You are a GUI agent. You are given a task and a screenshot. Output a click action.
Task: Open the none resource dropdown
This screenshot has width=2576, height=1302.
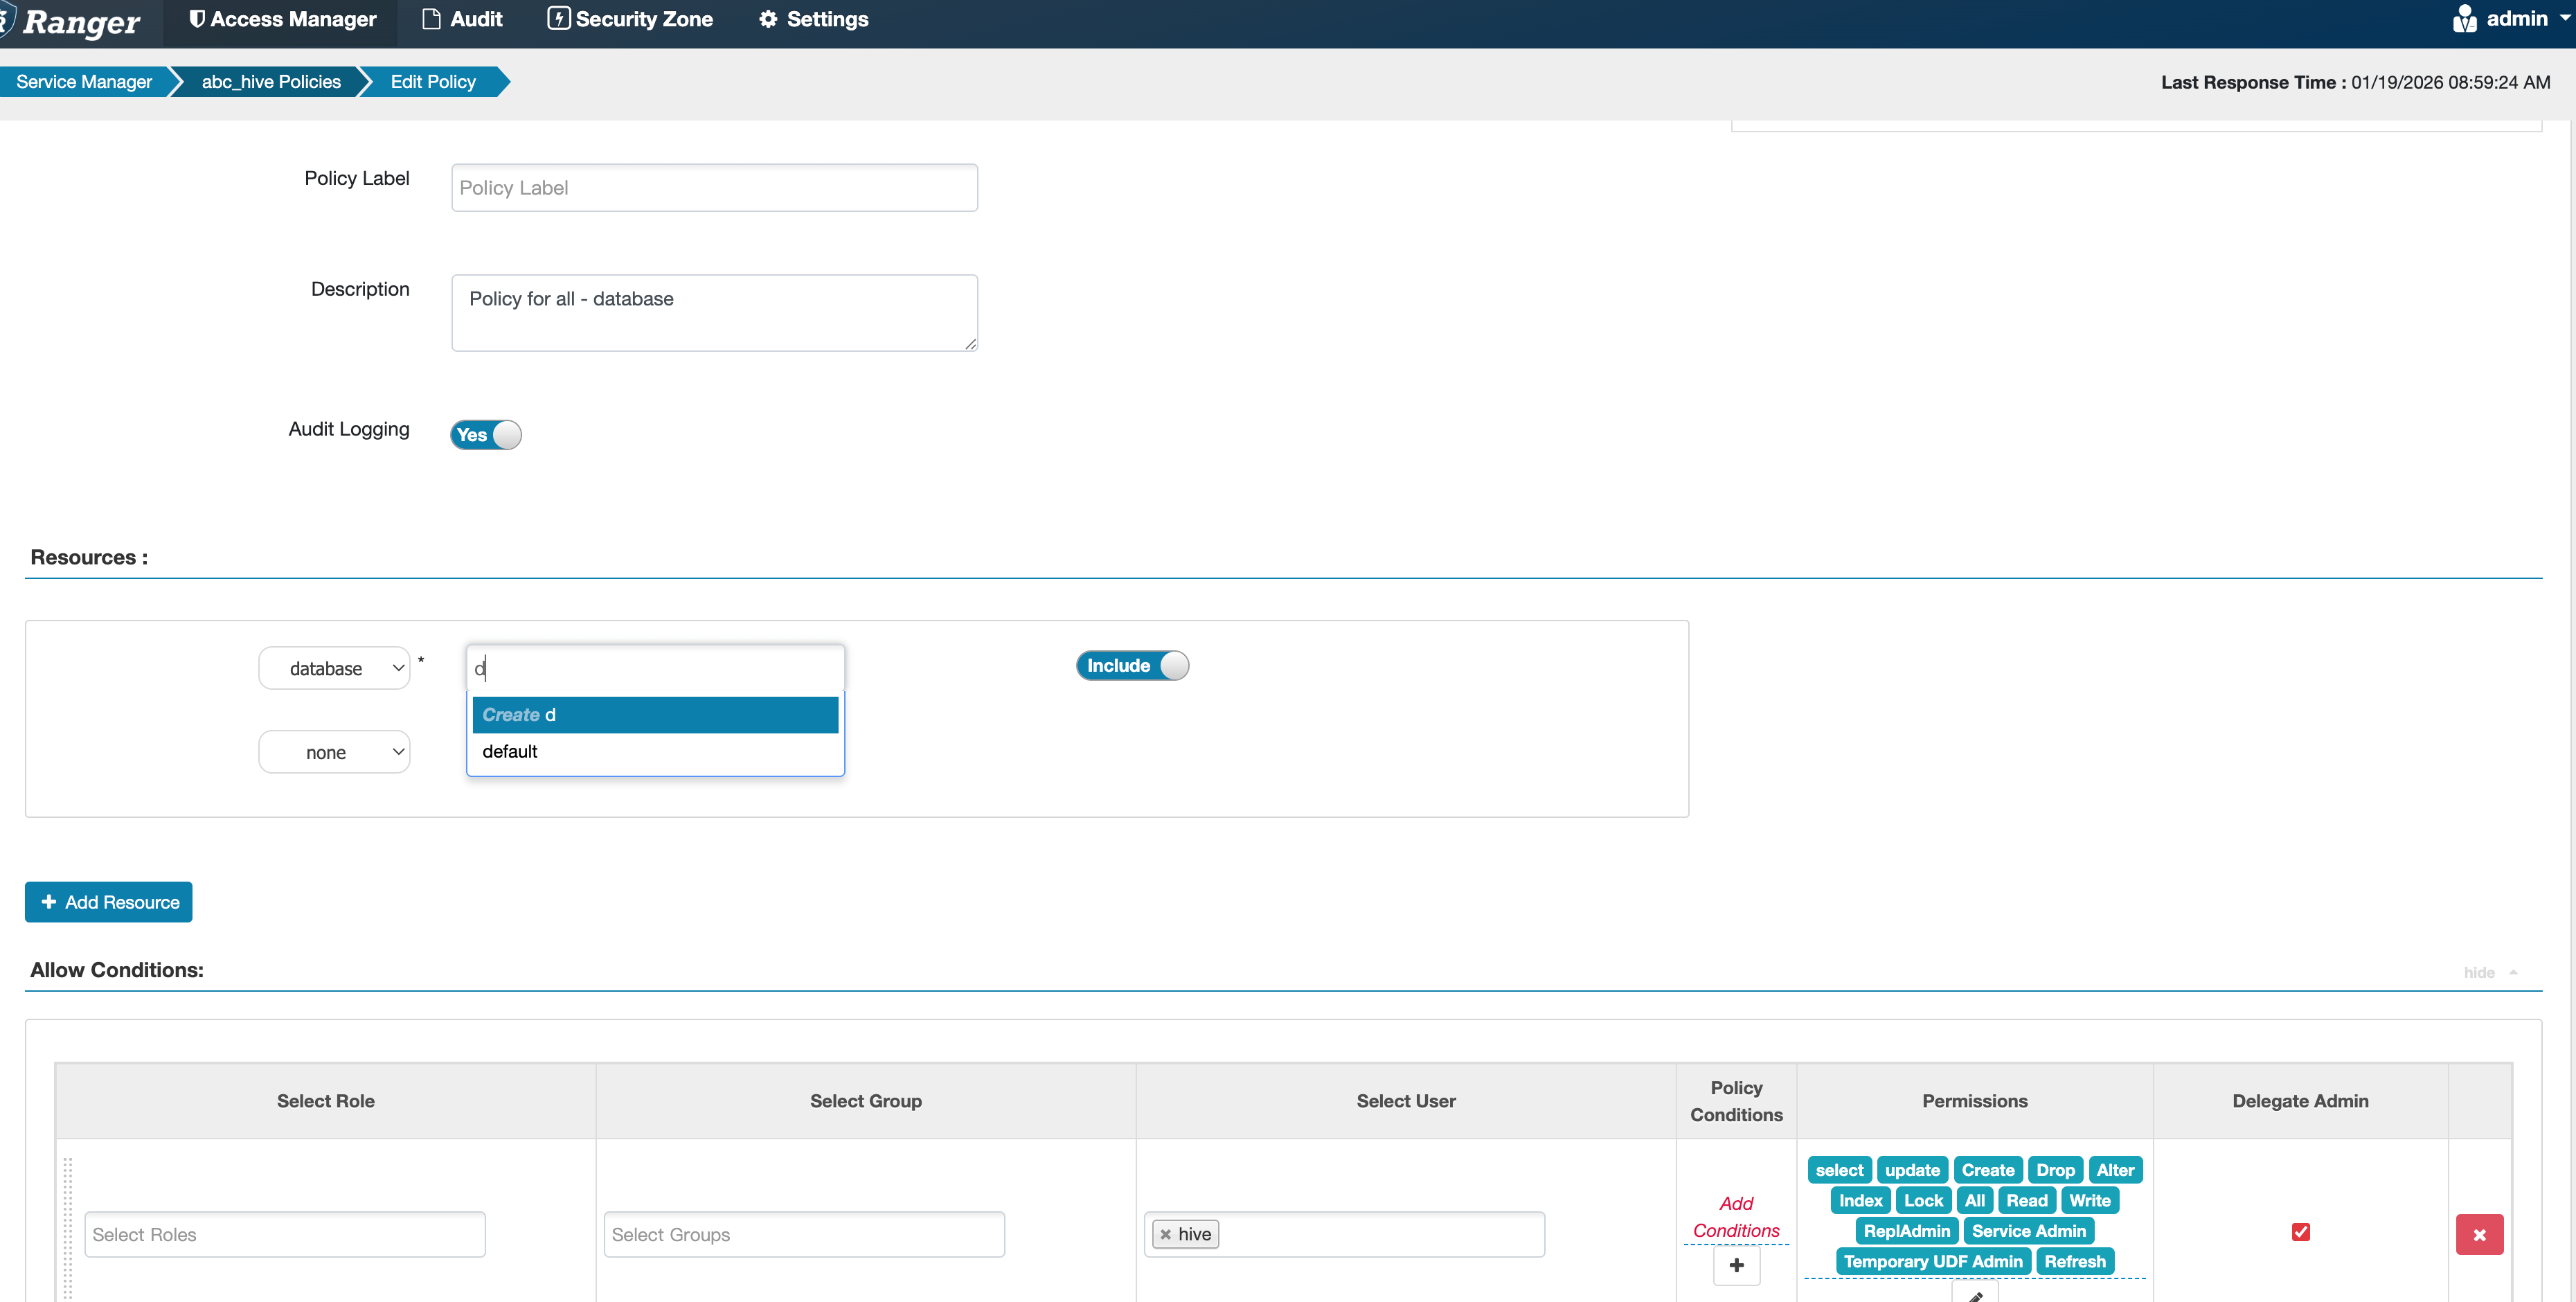point(334,752)
